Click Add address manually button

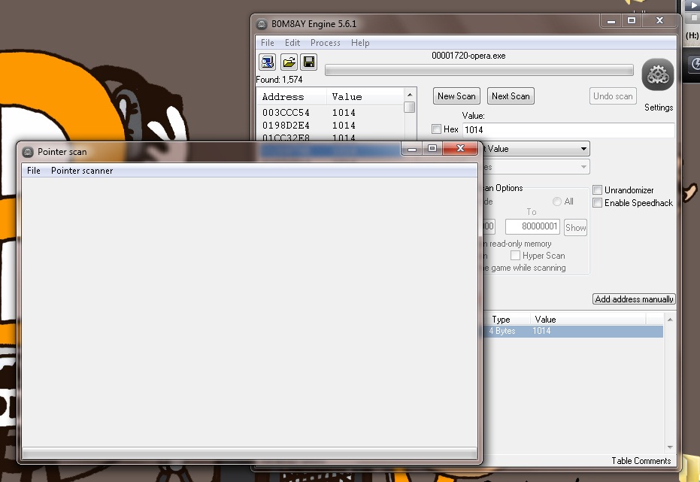click(x=634, y=299)
